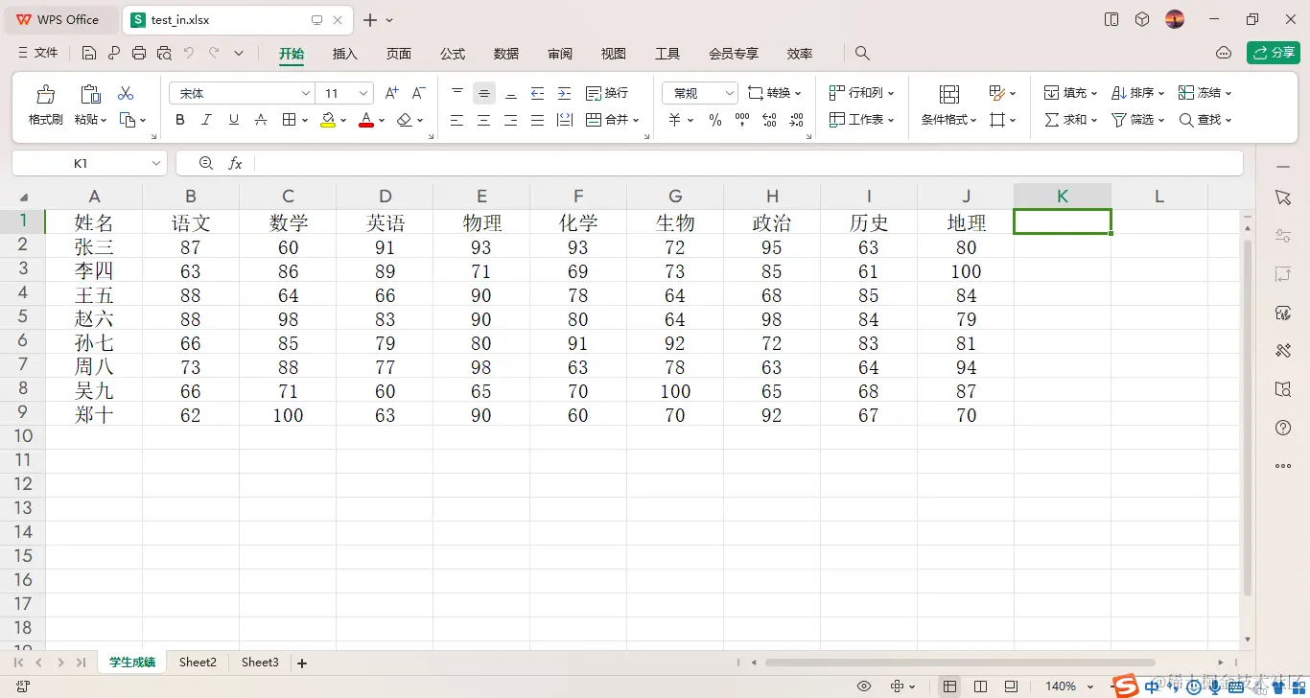Screen dimensions: 1310x698
Task: Open the font color swatch
Action: click(365, 119)
